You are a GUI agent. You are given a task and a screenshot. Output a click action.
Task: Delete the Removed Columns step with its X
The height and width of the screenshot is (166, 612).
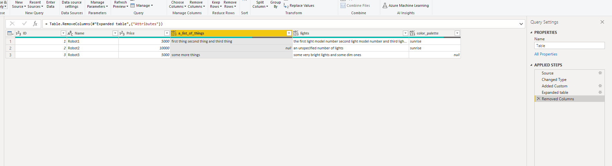pos(539,99)
